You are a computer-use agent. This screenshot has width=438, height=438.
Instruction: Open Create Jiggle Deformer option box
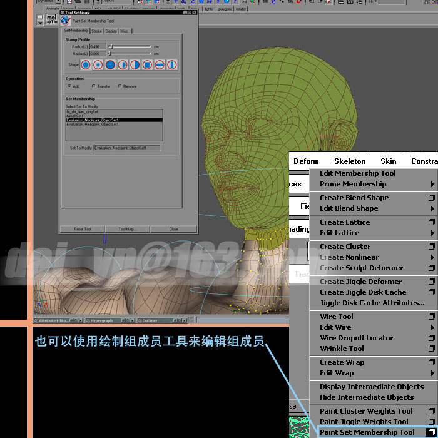(x=432, y=282)
